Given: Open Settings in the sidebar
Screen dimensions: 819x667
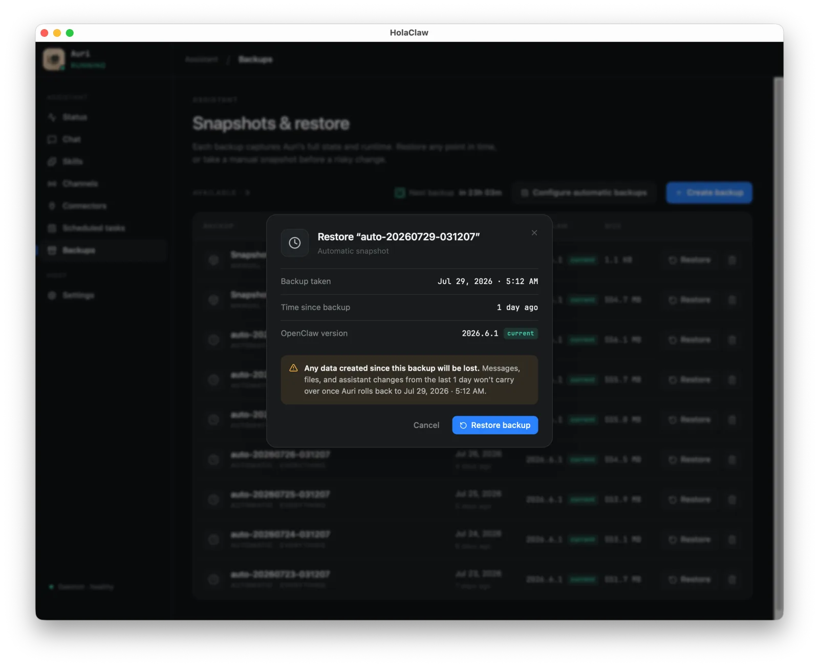Looking at the screenshot, I should coord(104,295).
